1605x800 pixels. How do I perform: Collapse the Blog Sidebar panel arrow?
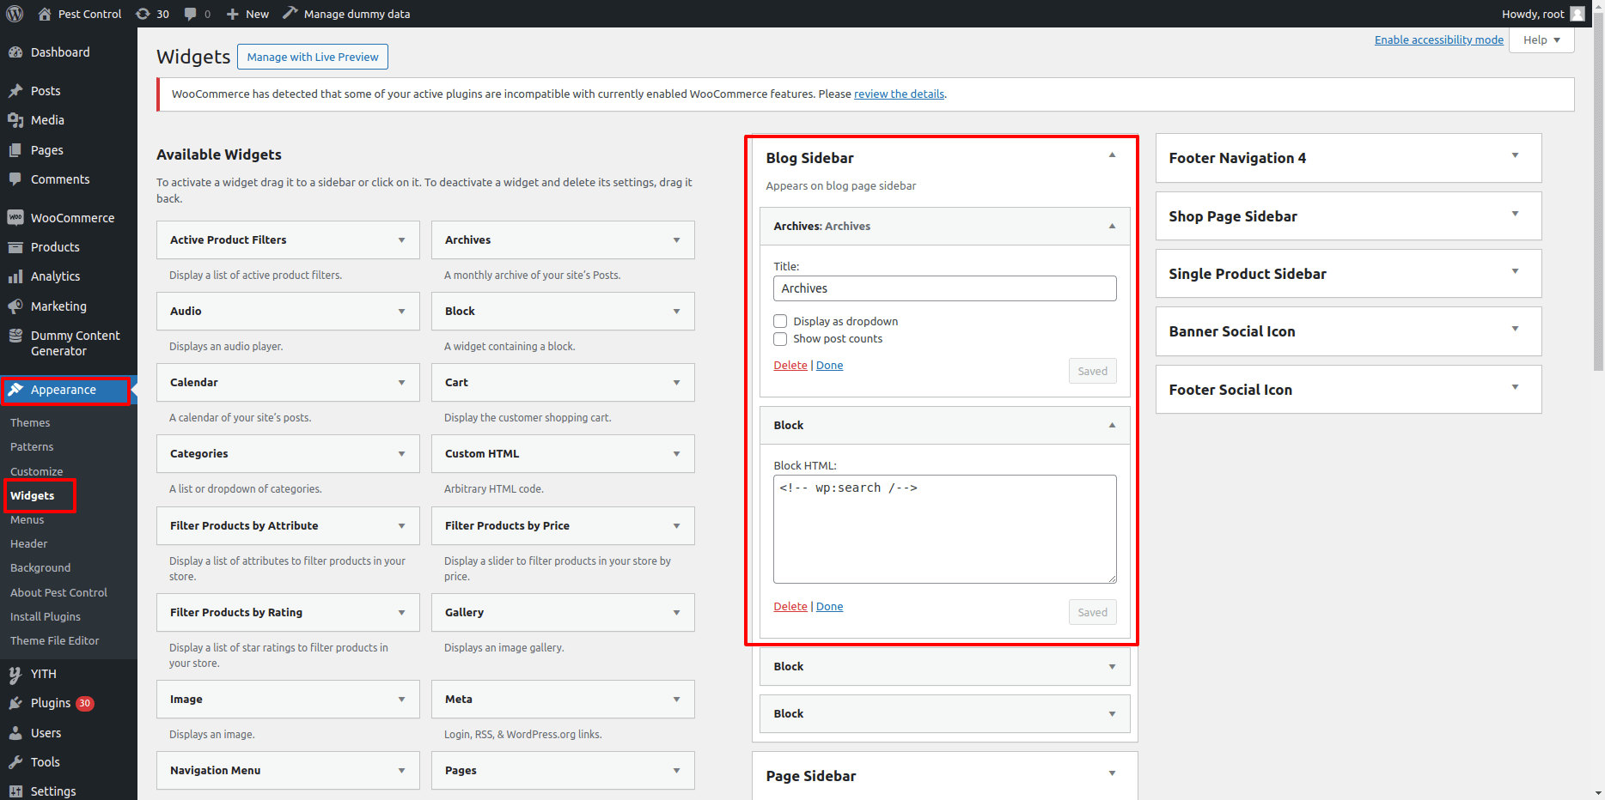pyautogui.click(x=1112, y=155)
